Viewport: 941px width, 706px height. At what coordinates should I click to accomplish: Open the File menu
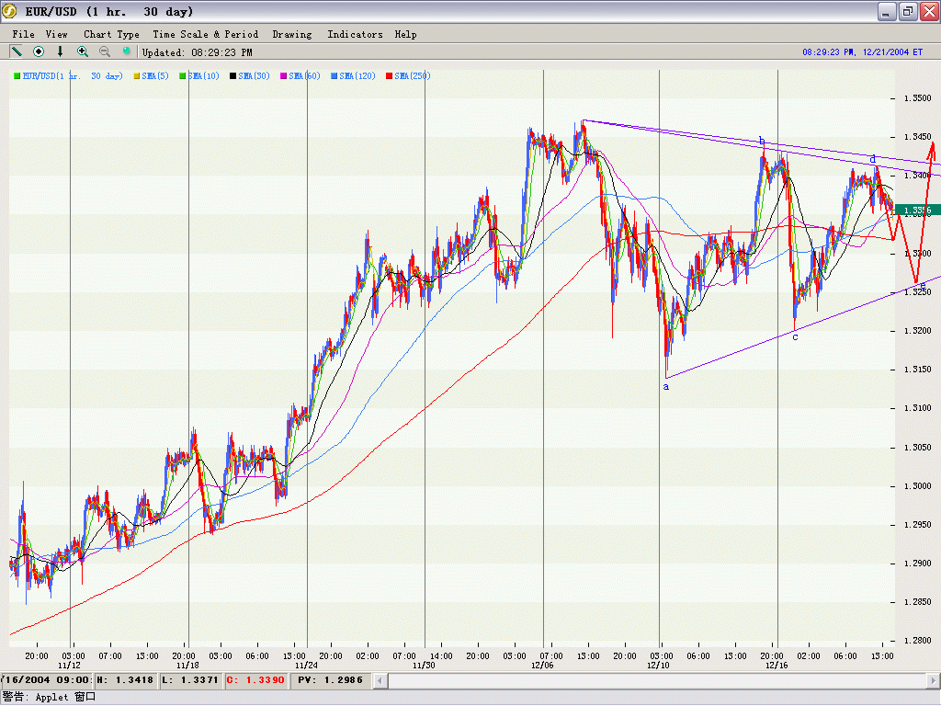(23, 34)
